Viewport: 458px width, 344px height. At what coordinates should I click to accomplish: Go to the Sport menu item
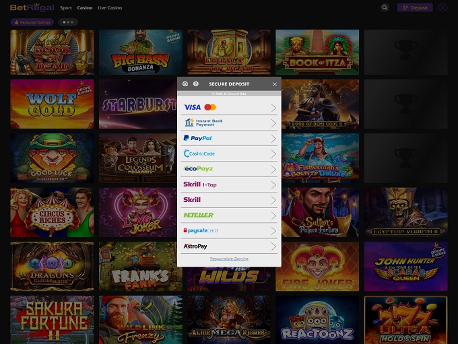pyautogui.click(x=66, y=8)
